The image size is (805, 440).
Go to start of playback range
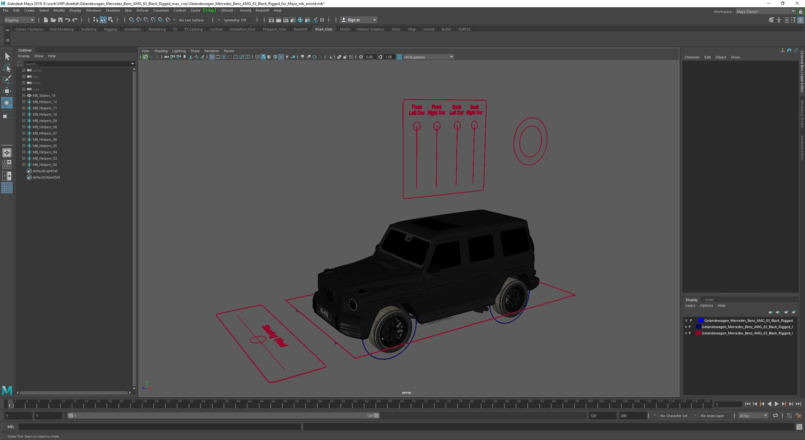[748, 404]
